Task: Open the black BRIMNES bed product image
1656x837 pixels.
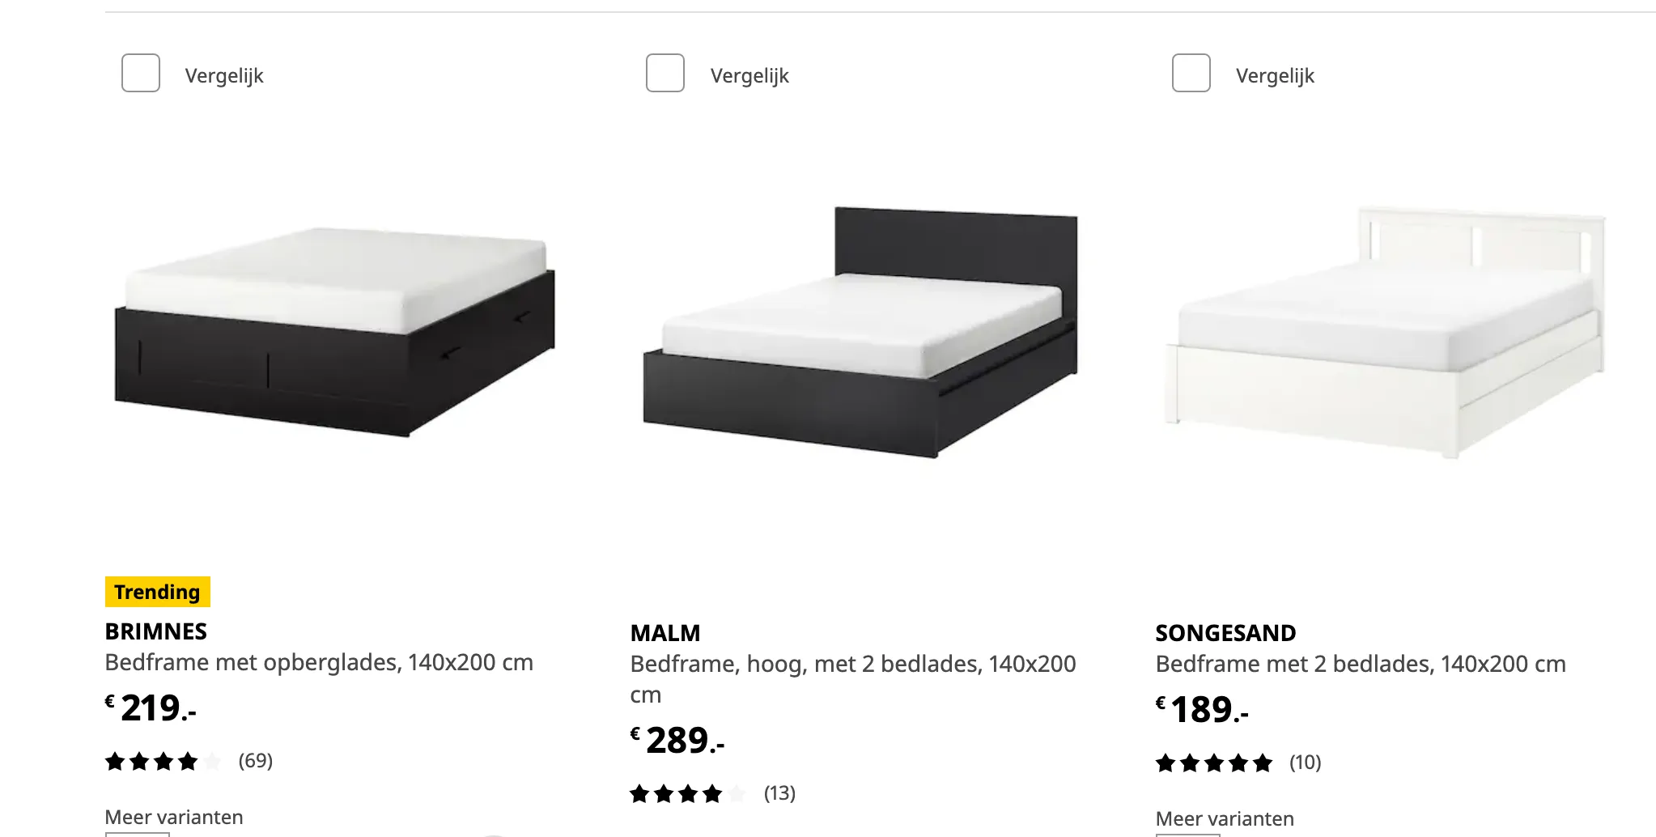Action: tap(335, 332)
